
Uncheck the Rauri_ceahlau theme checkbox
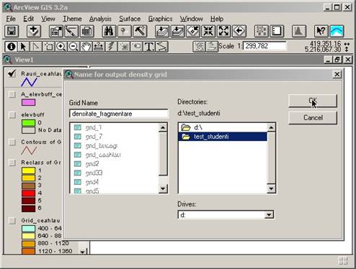click(12, 73)
